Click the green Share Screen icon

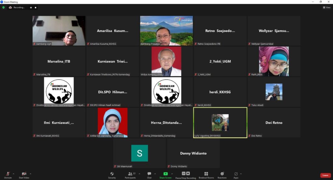pyautogui.click(x=166, y=174)
